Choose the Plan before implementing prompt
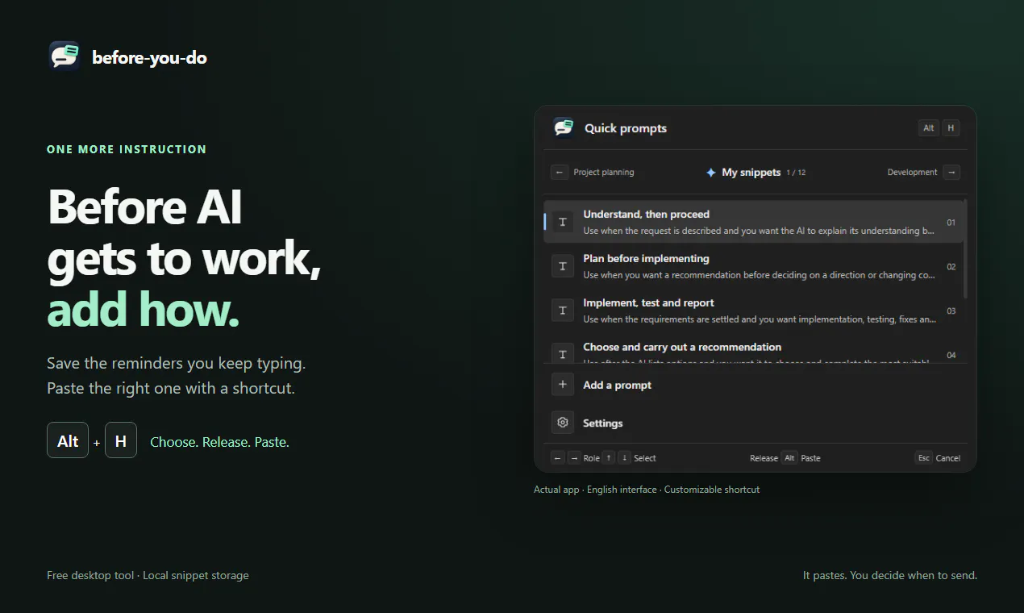 pos(753,266)
